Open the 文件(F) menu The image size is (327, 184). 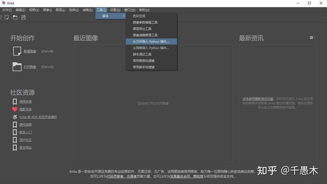pyautogui.click(x=7, y=10)
